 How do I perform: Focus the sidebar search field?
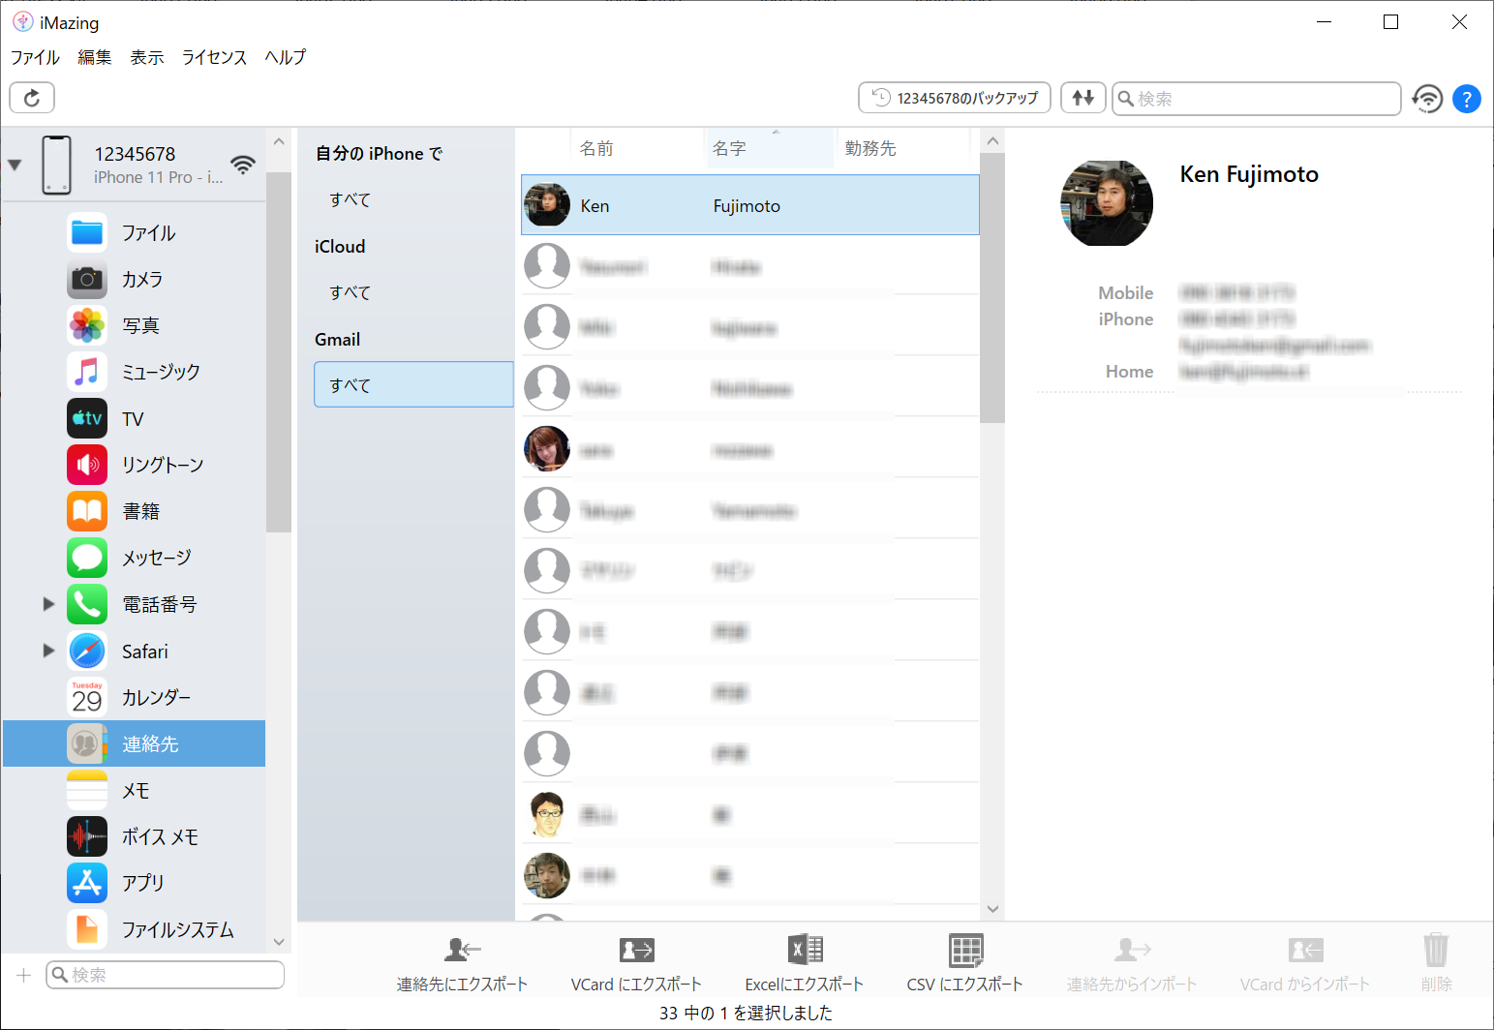166,975
